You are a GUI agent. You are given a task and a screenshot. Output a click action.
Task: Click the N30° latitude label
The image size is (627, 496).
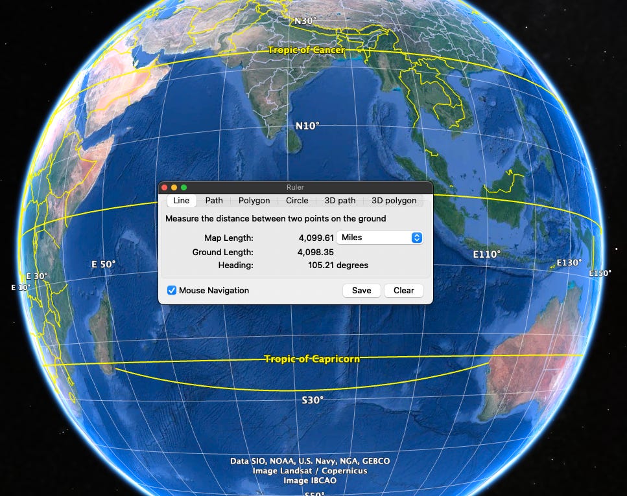point(305,21)
